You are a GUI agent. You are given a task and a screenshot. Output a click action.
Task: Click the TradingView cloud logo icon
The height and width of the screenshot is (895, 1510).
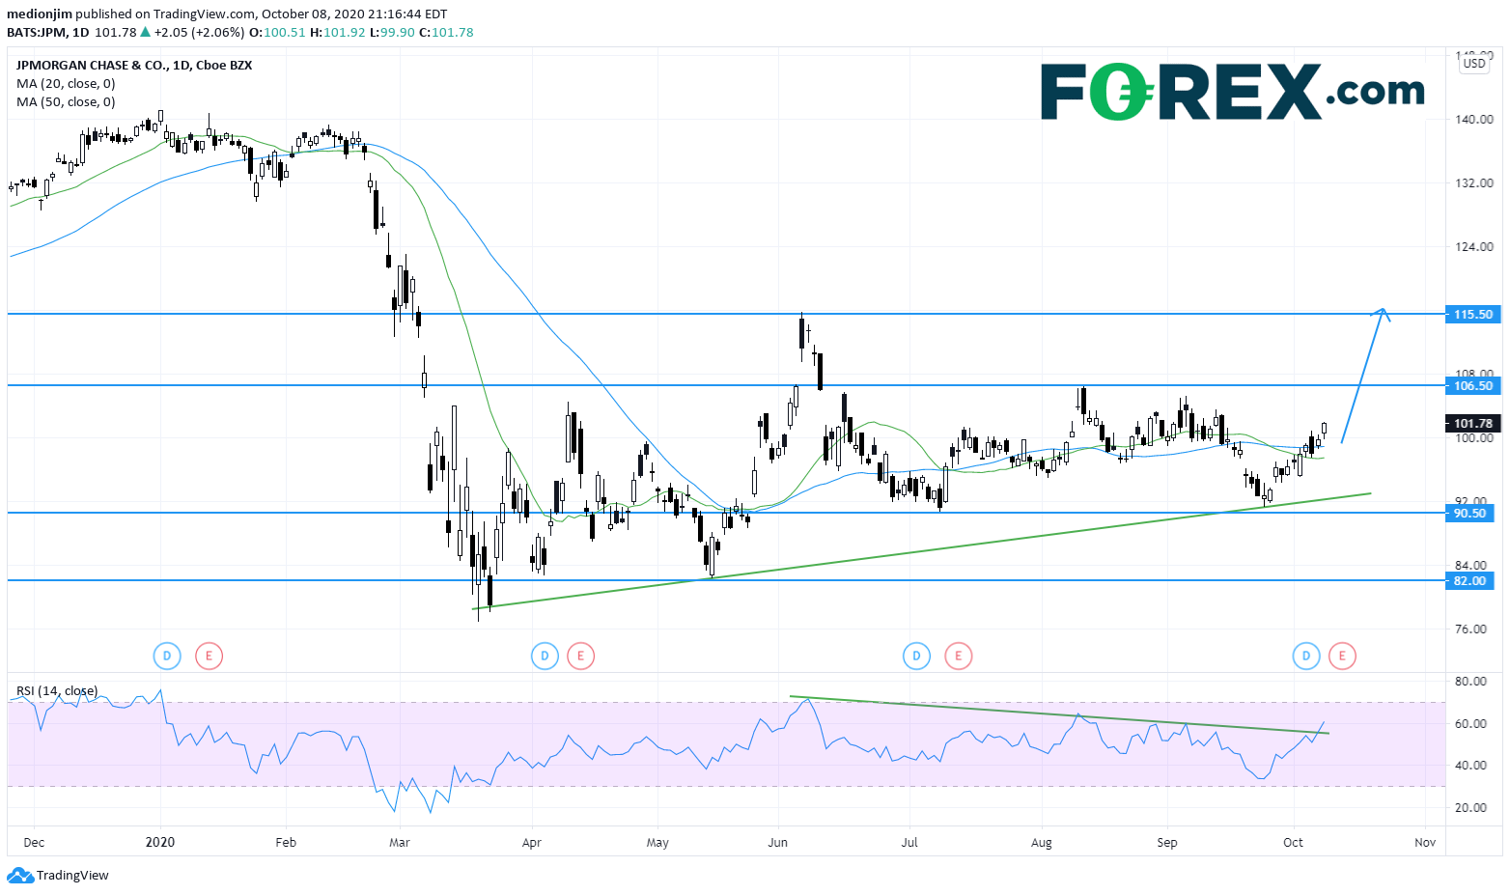coord(19,876)
